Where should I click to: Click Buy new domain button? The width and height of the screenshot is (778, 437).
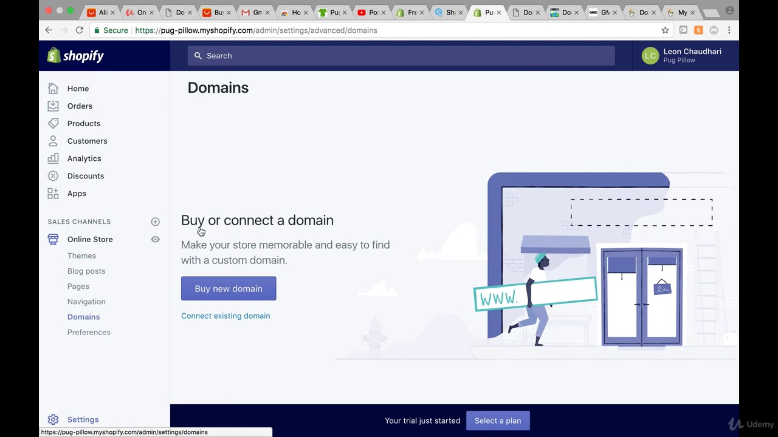229,289
